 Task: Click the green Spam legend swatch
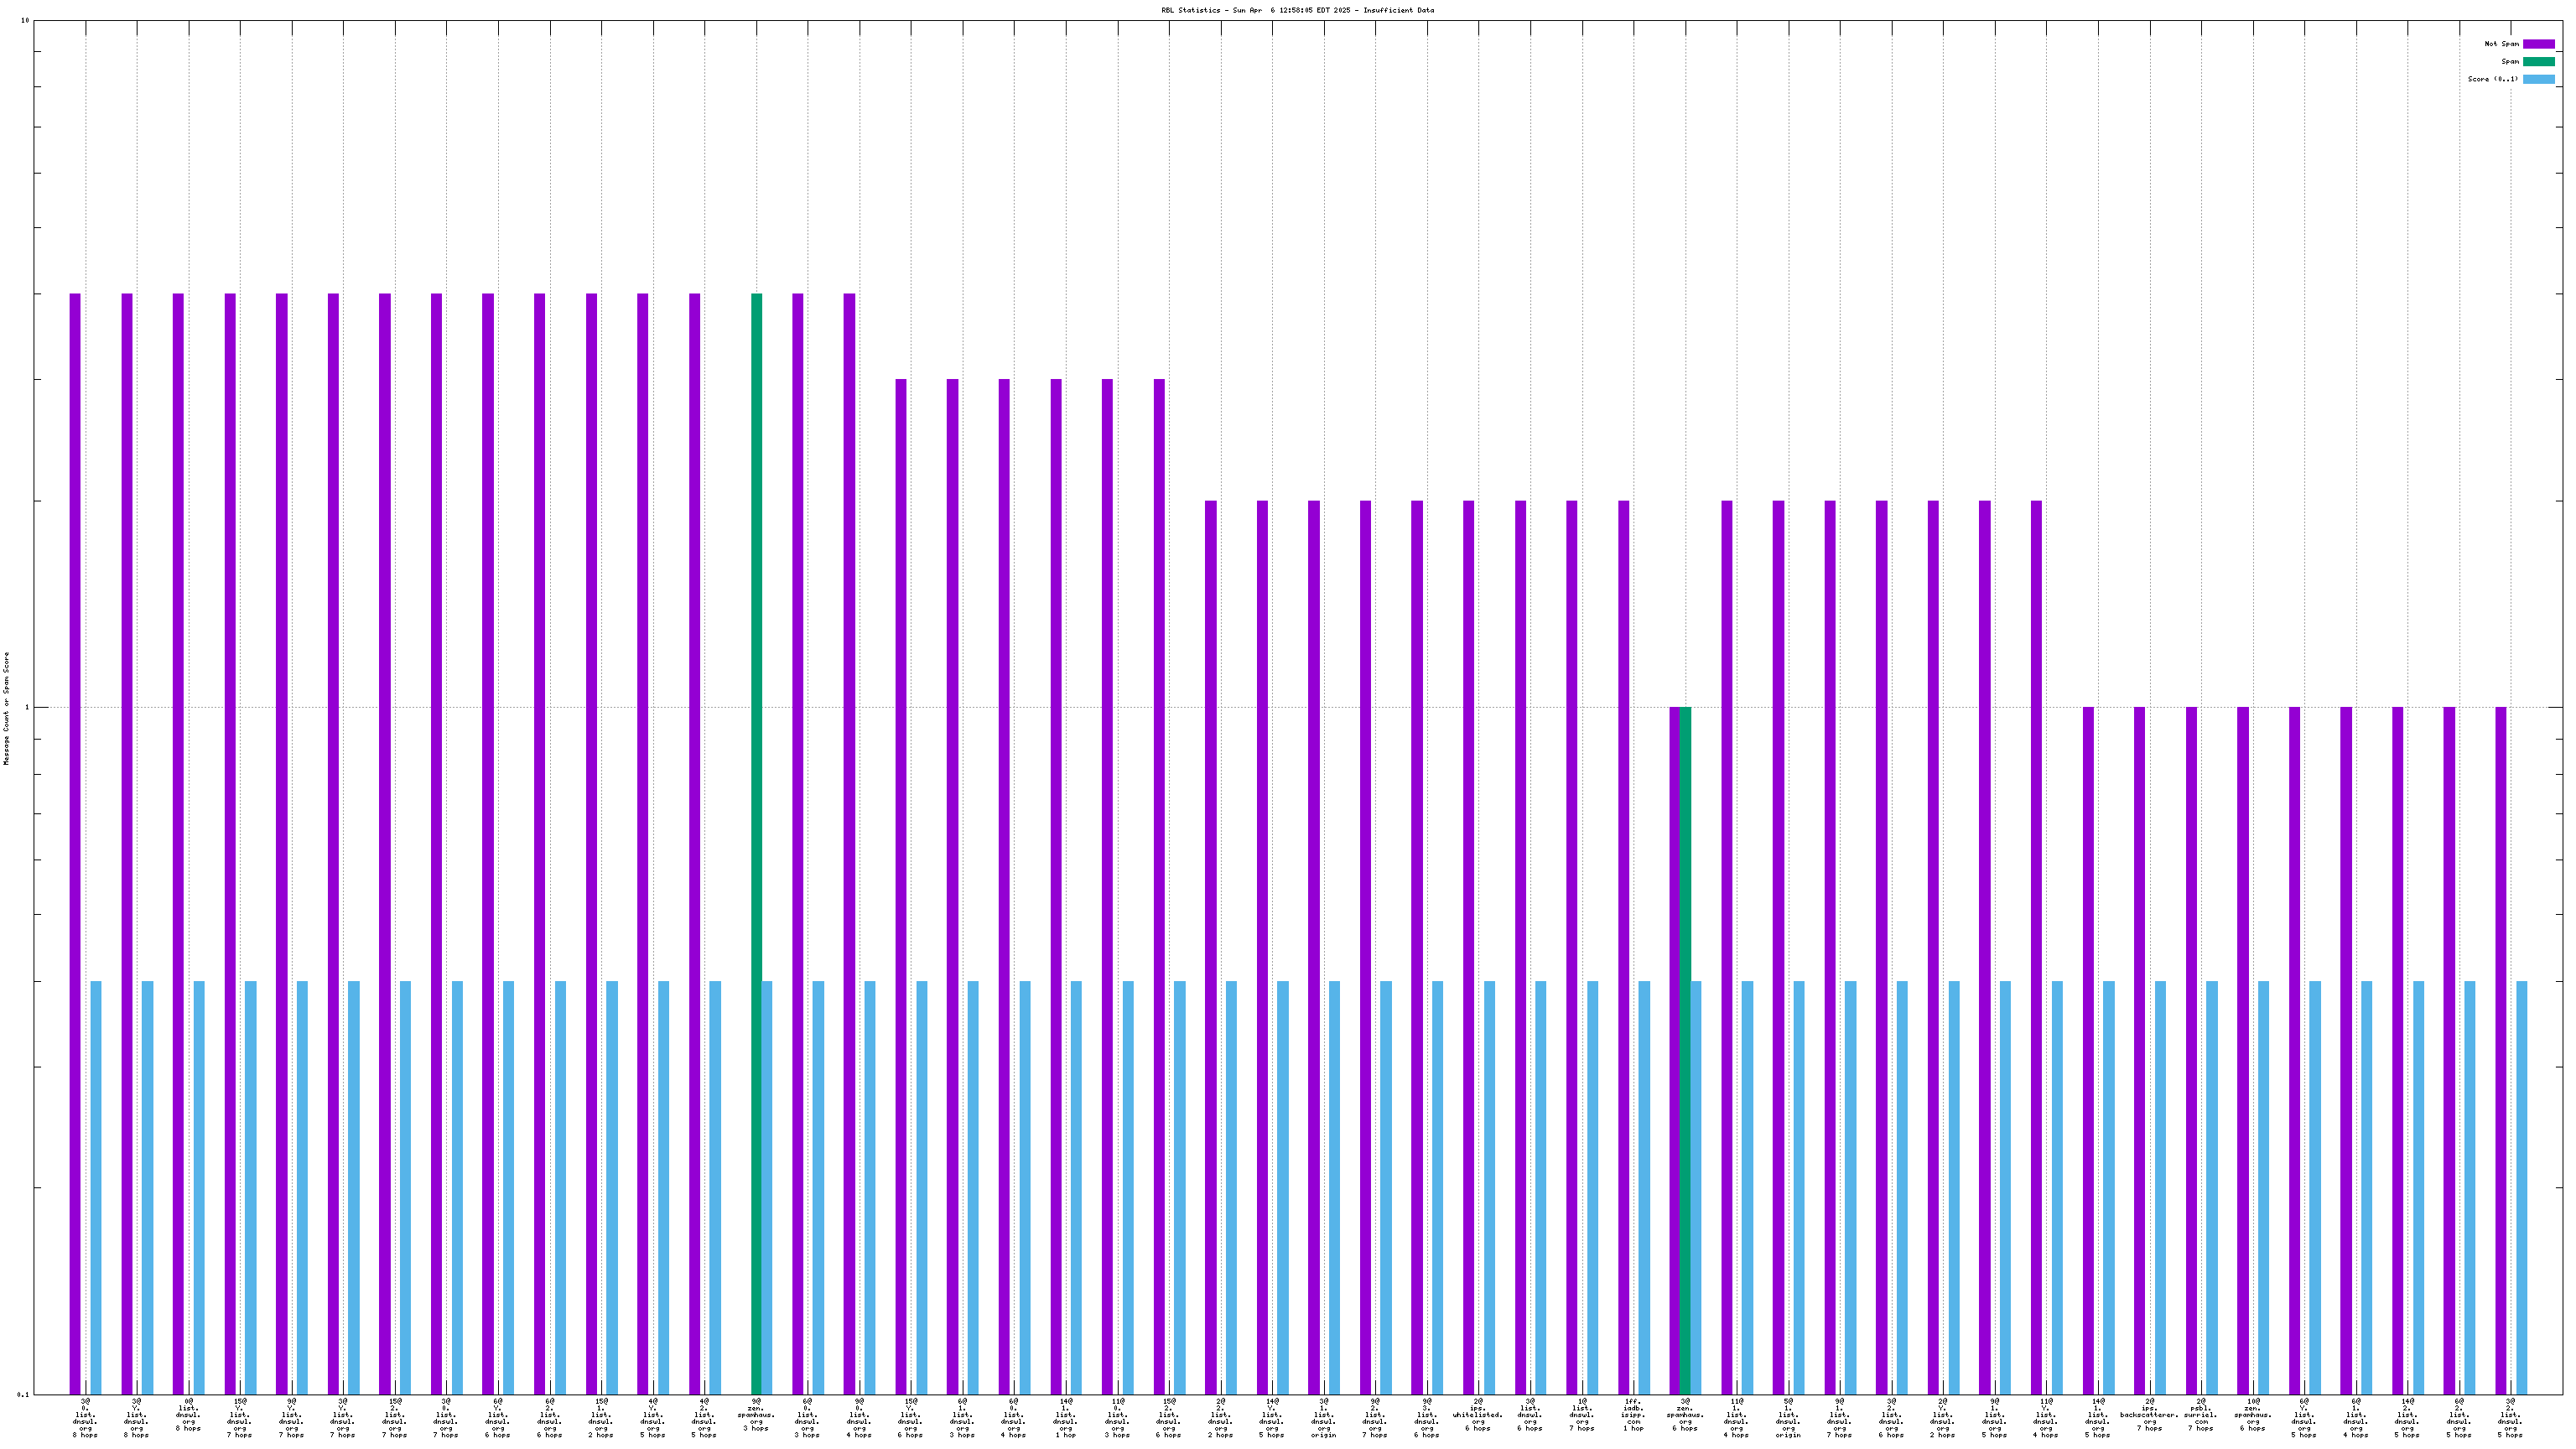tap(2538, 62)
